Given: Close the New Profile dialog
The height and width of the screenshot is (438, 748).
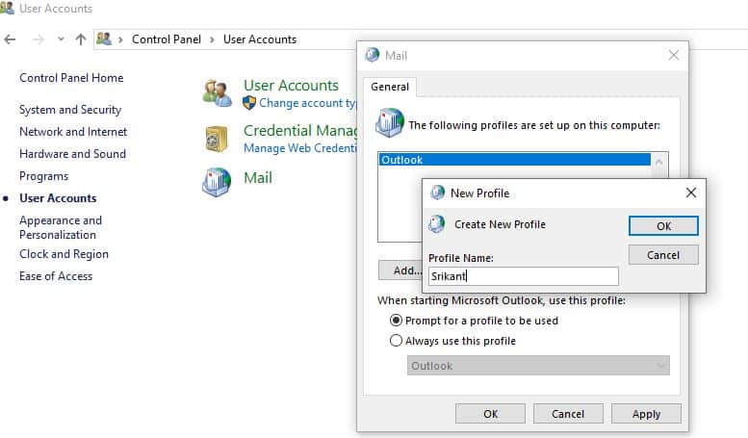Looking at the screenshot, I should (x=691, y=193).
